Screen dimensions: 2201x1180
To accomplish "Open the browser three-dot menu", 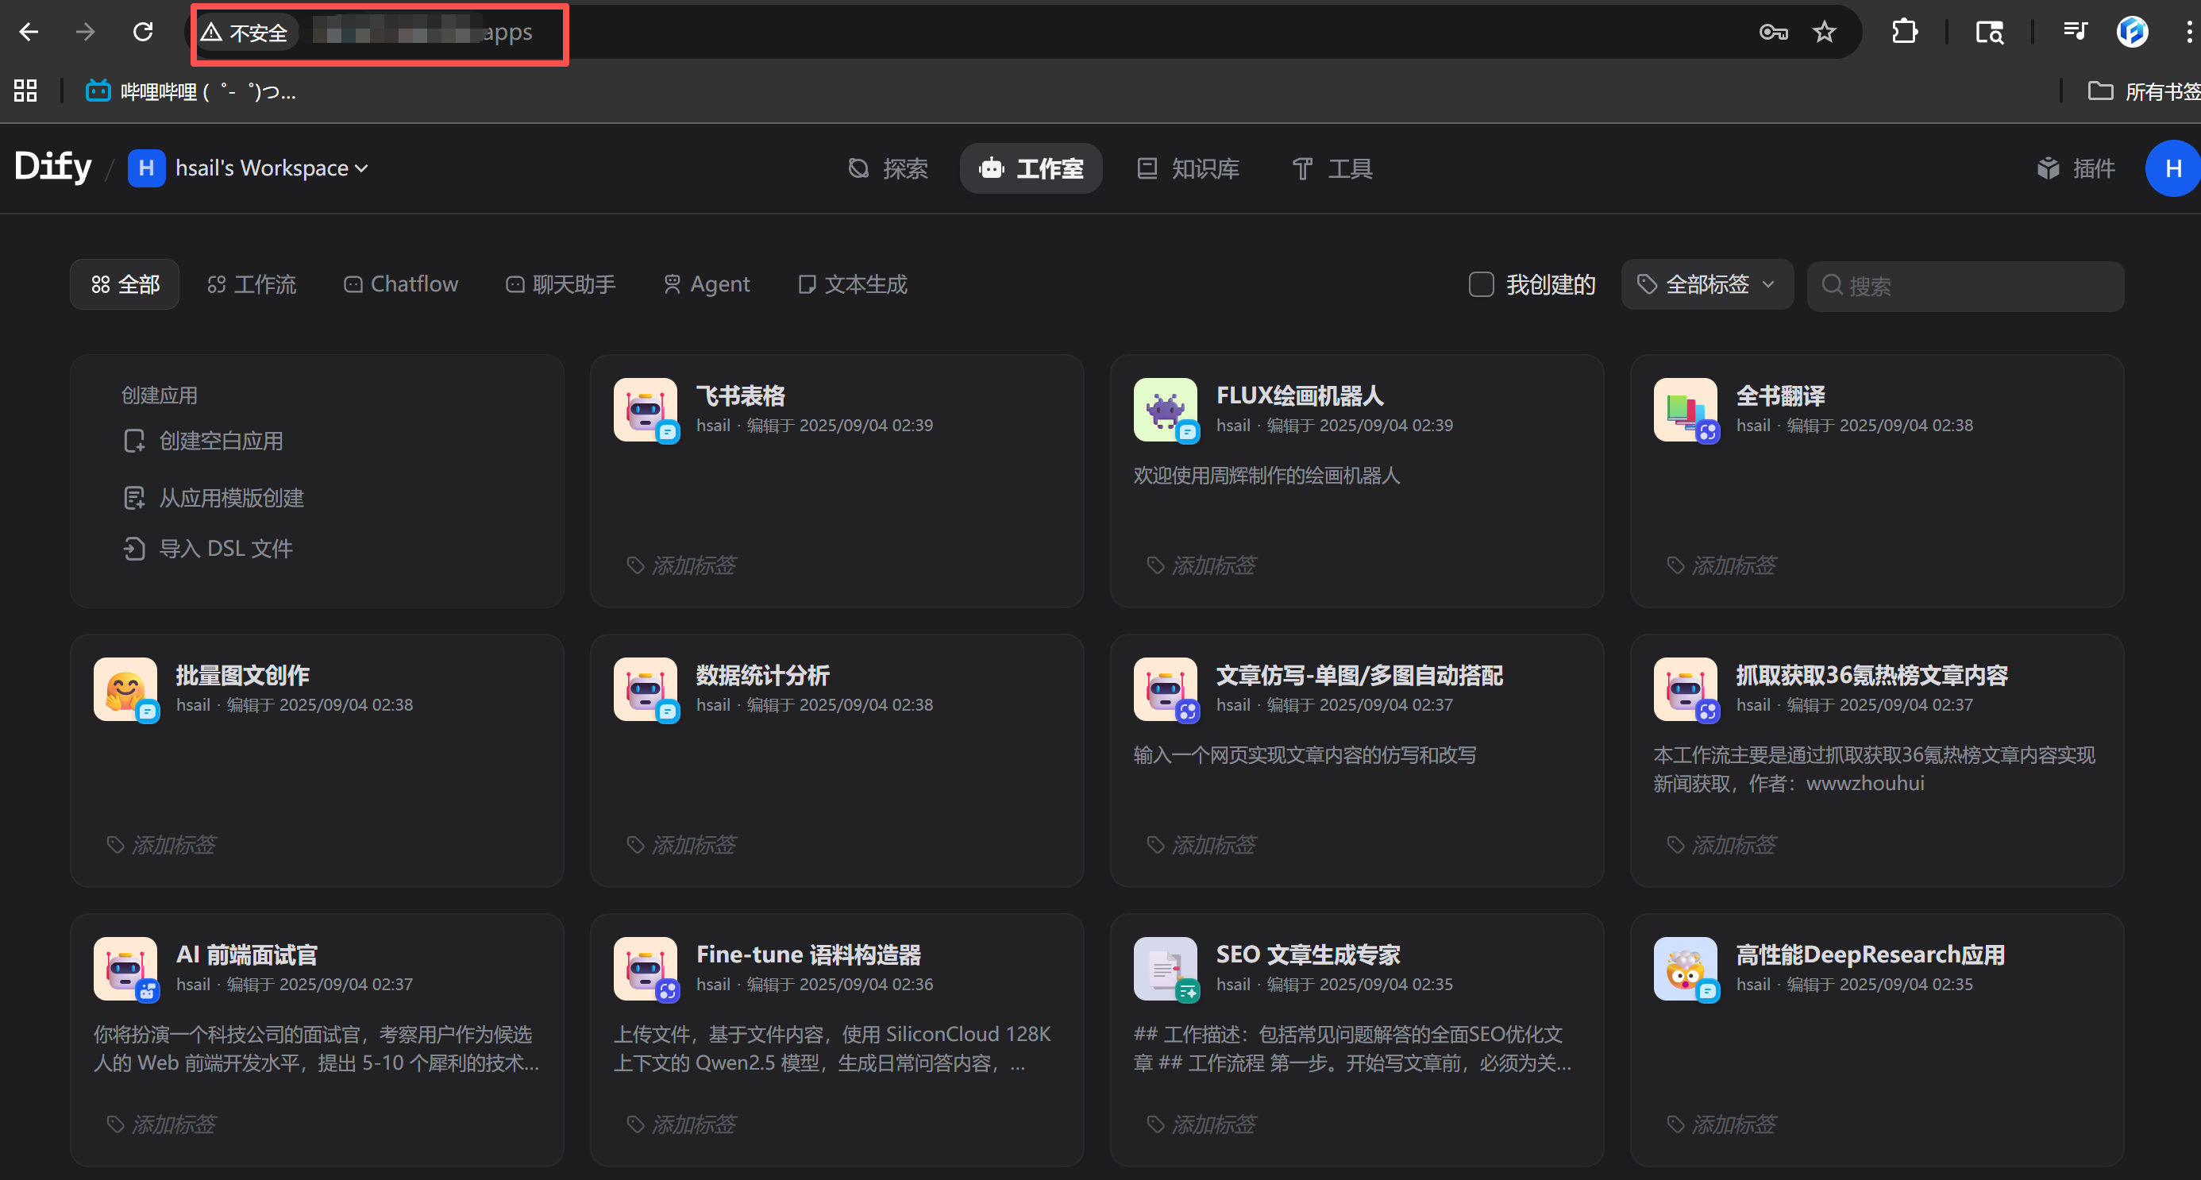I will [x=2188, y=33].
